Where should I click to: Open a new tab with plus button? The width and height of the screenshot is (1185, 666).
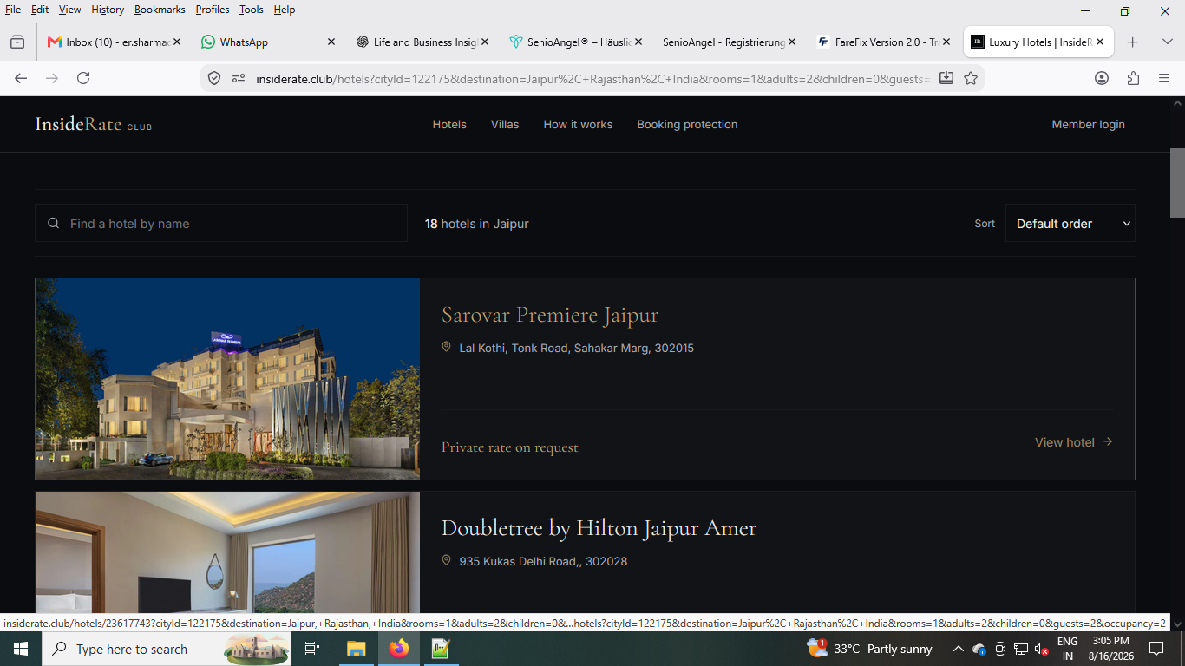click(1132, 42)
